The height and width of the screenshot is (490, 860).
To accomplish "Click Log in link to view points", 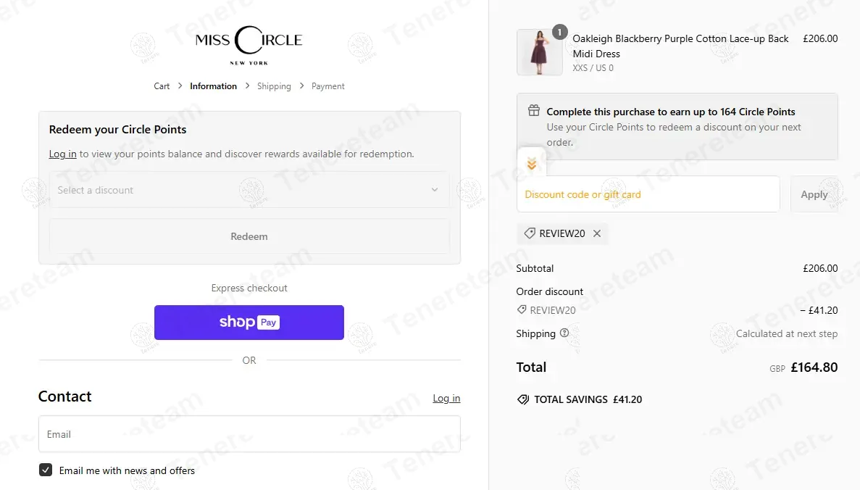I will point(62,154).
